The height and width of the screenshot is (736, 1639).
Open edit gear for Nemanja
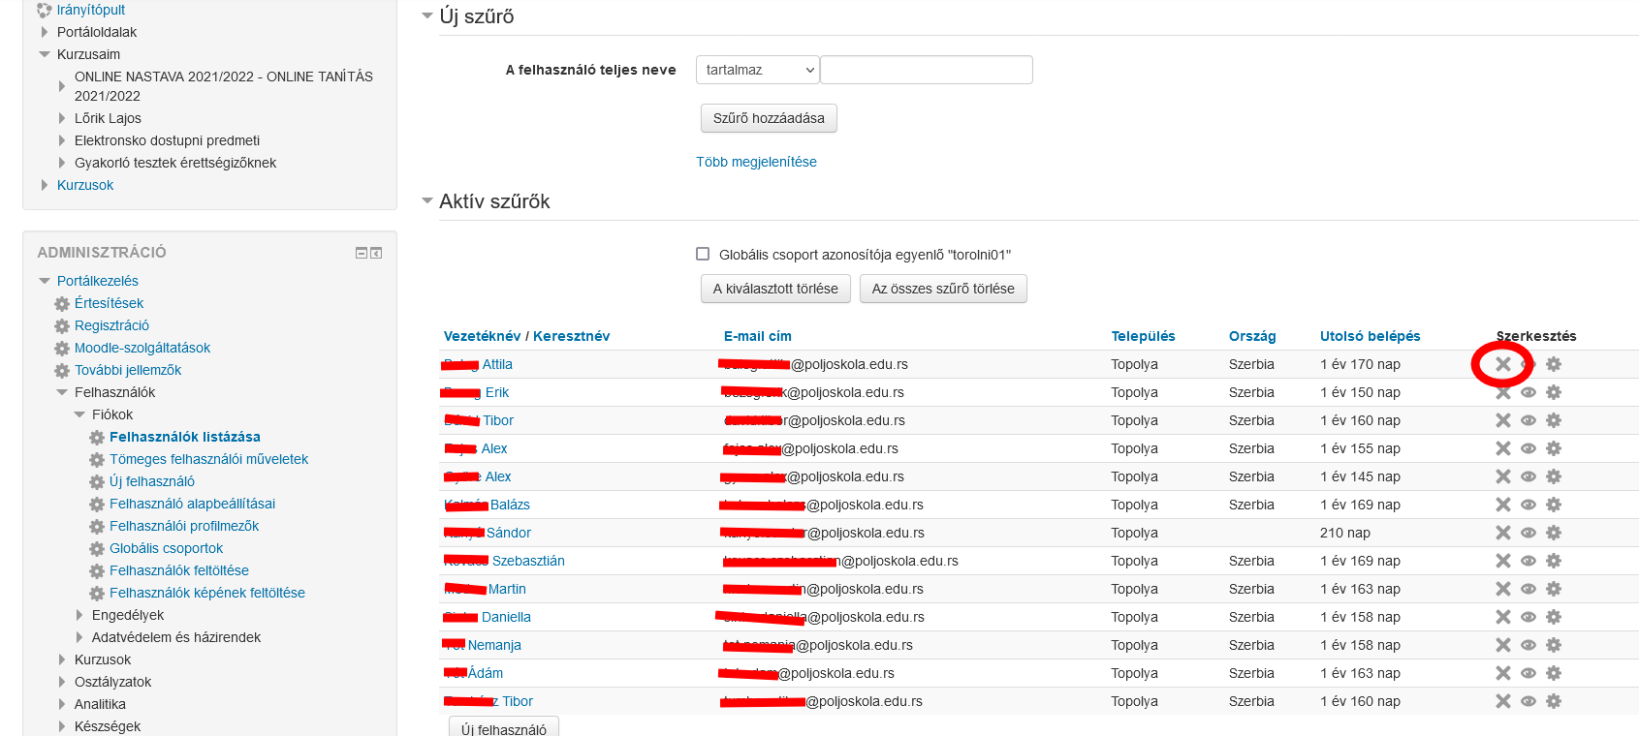click(x=1554, y=645)
